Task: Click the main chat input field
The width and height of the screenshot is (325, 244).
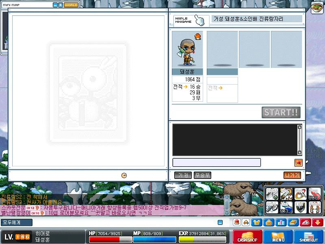Action: point(124,222)
